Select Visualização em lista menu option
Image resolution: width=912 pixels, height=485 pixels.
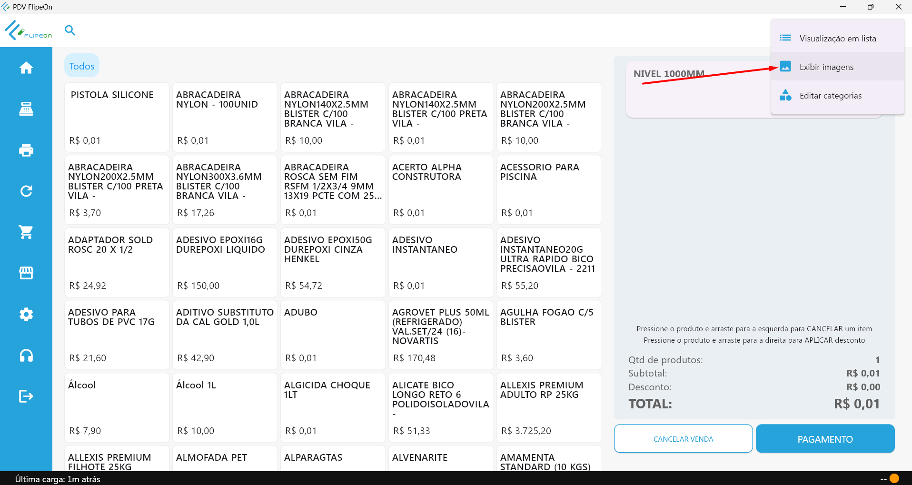[x=837, y=39]
